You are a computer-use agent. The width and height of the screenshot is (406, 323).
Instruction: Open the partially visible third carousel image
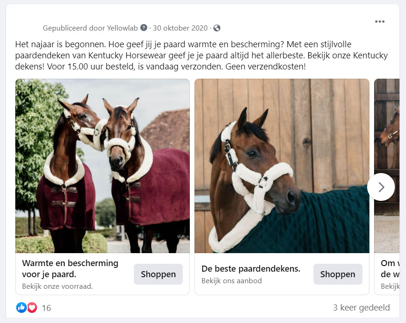pos(387,166)
